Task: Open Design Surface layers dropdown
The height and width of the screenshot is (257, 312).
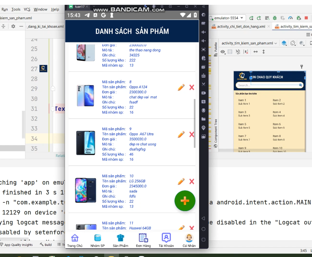Action: [x=284, y=43]
